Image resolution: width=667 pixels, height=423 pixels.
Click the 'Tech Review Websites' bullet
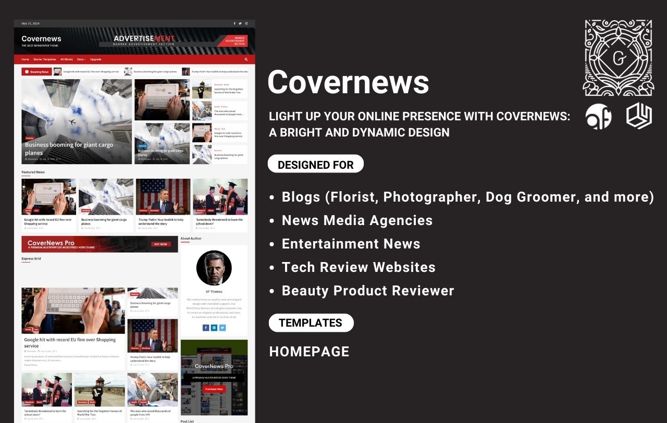pyautogui.click(x=359, y=267)
